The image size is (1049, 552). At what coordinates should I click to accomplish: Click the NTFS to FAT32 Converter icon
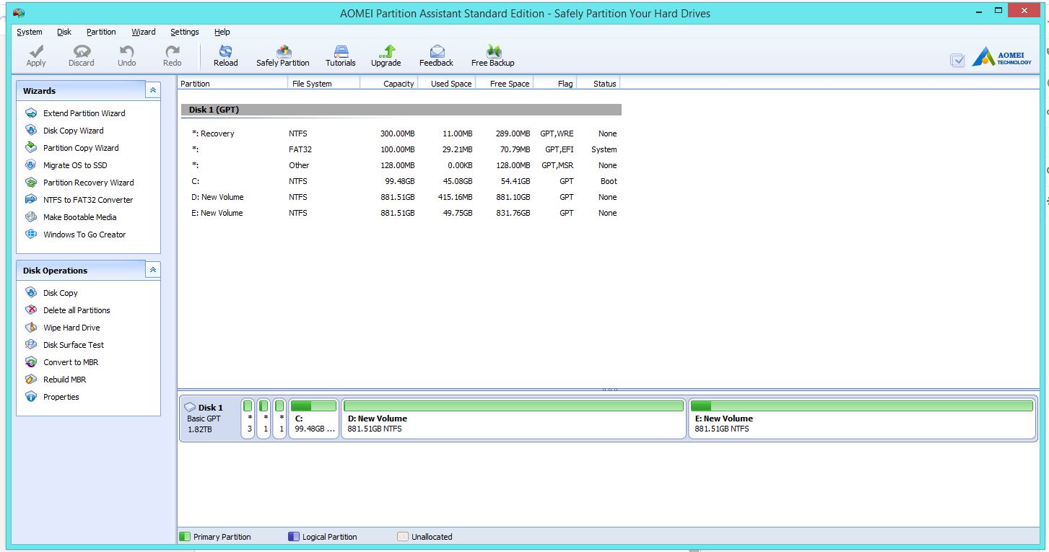click(x=31, y=200)
